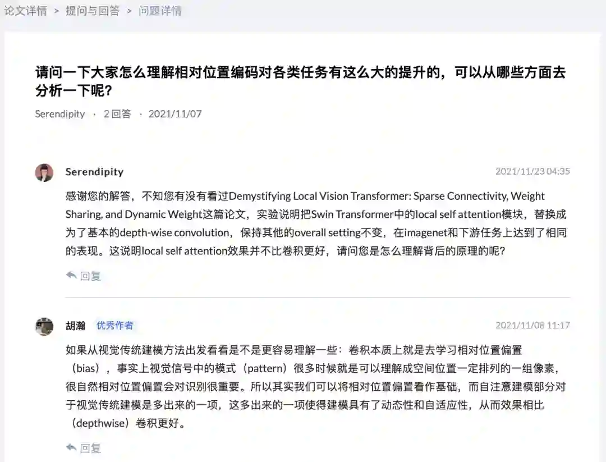The height and width of the screenshot is (462, 606).
Task: Go to 论文详情 breadcrumb
Action: pos(25,11)
